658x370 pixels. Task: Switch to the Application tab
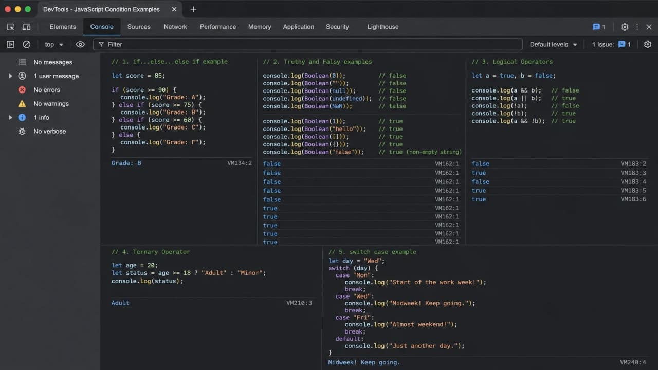pyautogui.click(x=298, y=27)
